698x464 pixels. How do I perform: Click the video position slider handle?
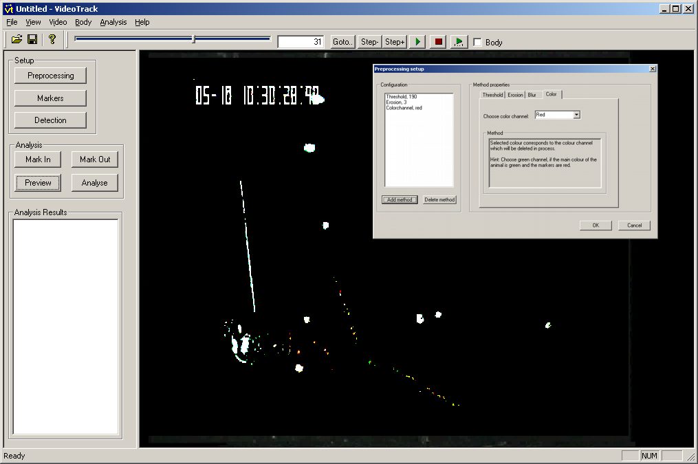coord(193,39)
